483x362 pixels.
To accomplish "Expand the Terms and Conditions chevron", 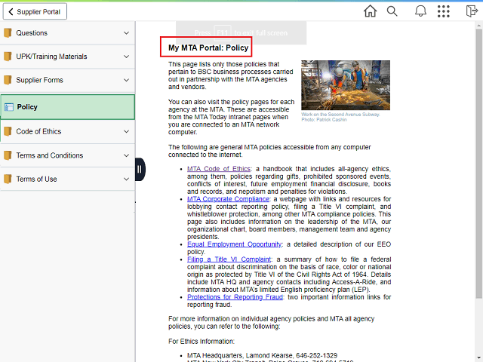I will (126, 155).
